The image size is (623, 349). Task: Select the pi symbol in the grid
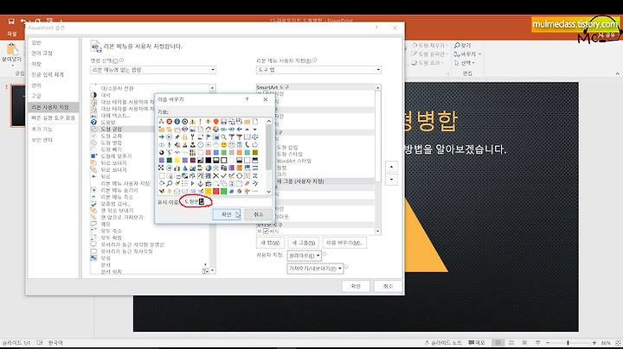[255, 175]
